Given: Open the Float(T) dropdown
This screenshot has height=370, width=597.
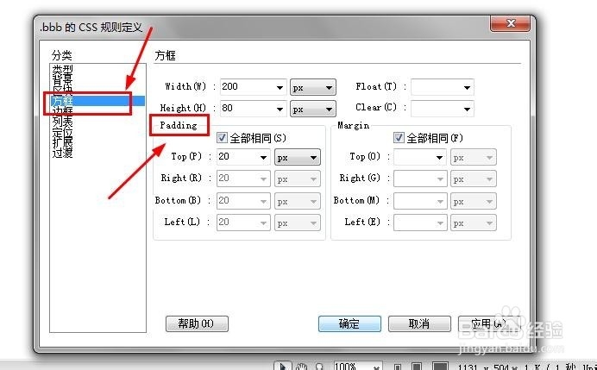Looking at the screenshot, I should [x=443, y=87].
